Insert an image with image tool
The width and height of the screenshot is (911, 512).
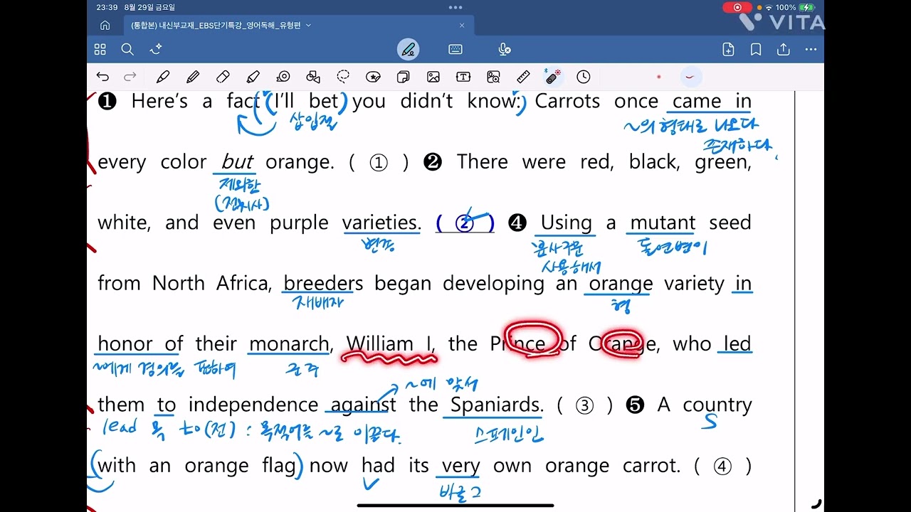pyautogui.click(x=433, y=77)
